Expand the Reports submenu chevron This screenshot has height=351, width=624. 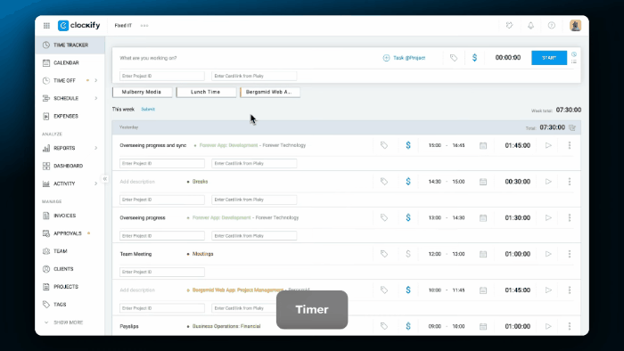(x=96, y=148)
